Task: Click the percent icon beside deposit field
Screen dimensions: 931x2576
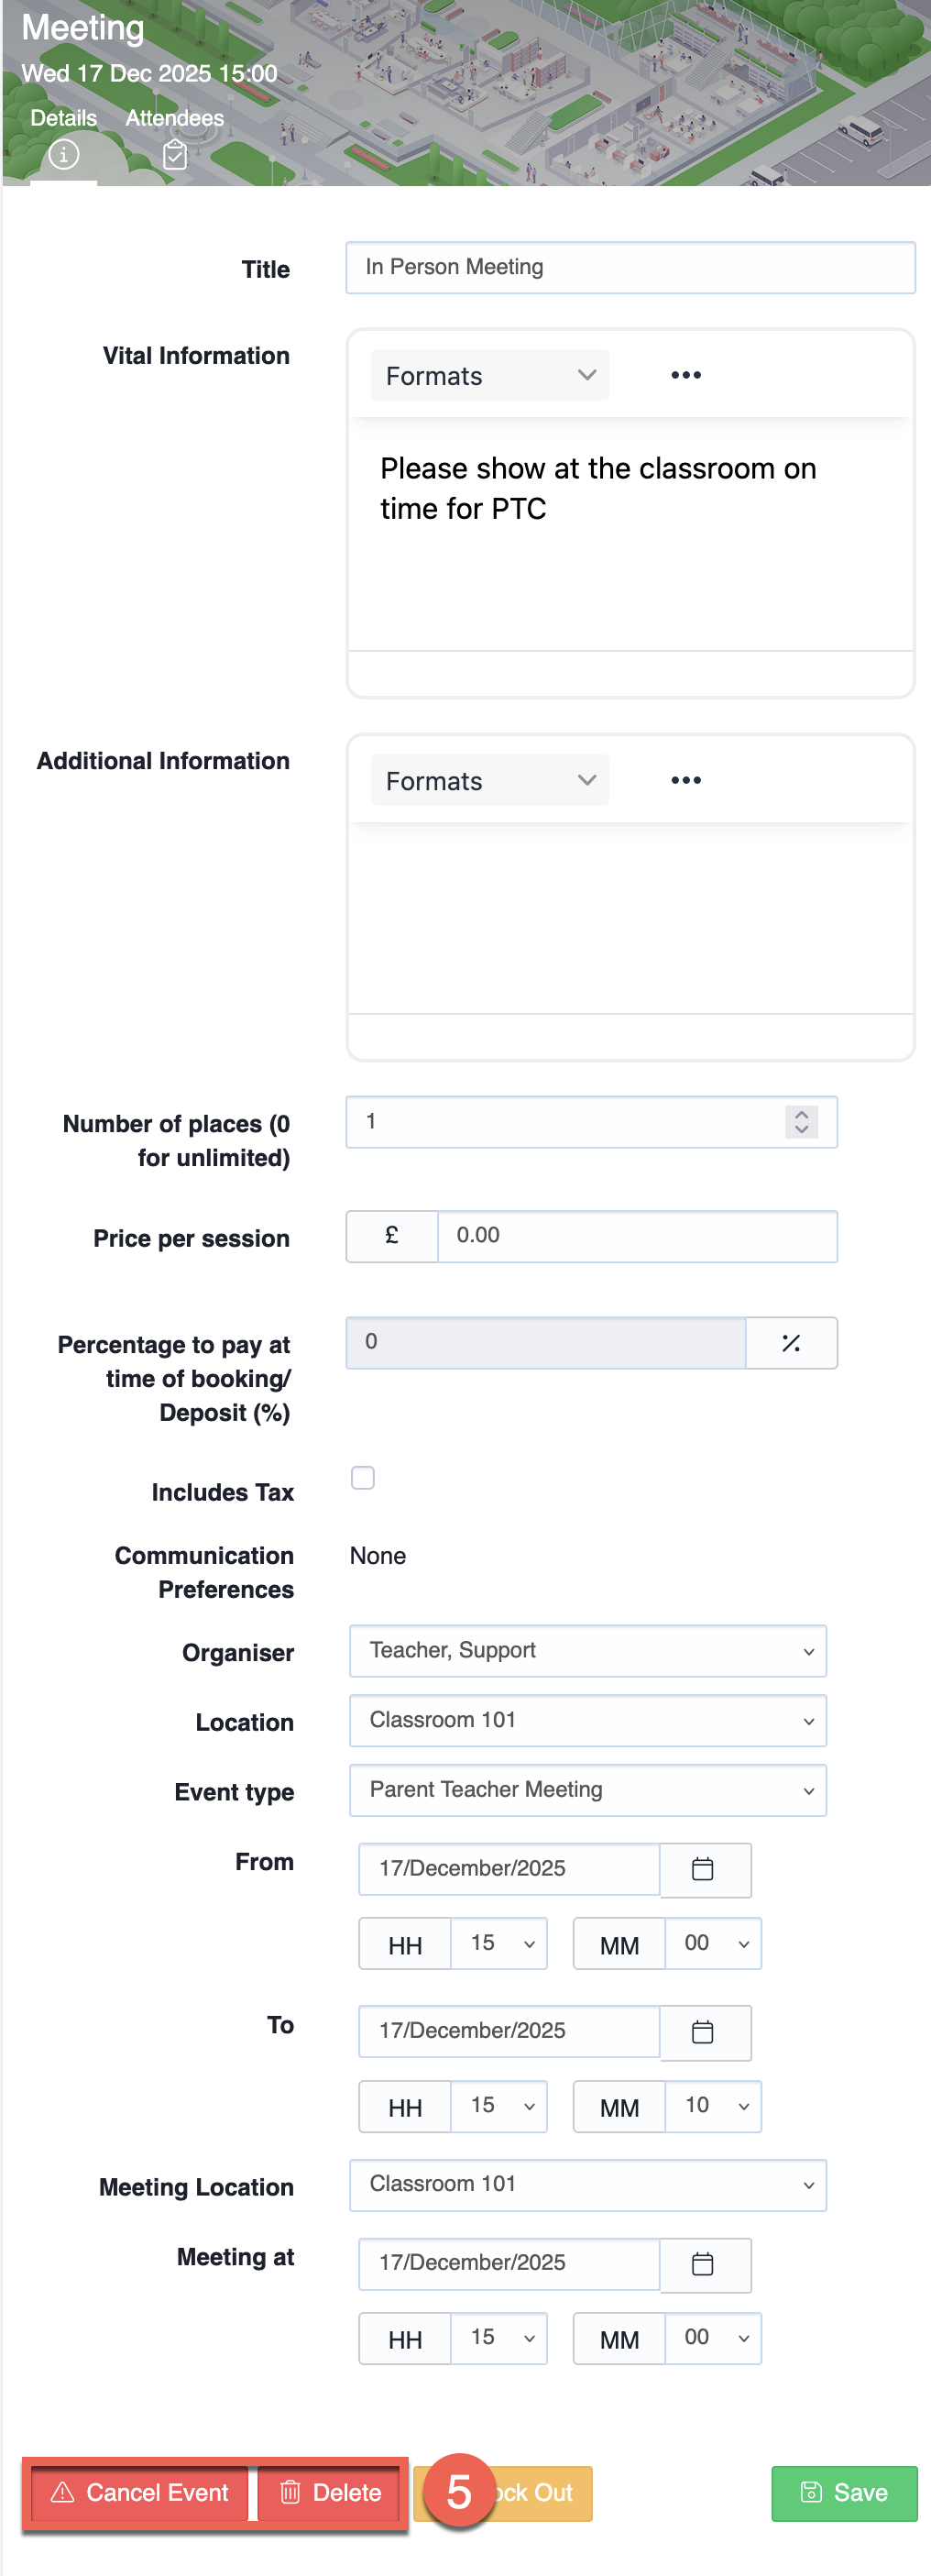Action: click(791, 1343)
